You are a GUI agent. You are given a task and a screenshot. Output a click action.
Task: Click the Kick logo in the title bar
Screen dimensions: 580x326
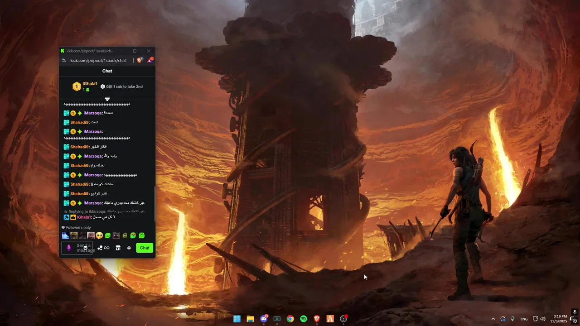(x=63, y=51)
